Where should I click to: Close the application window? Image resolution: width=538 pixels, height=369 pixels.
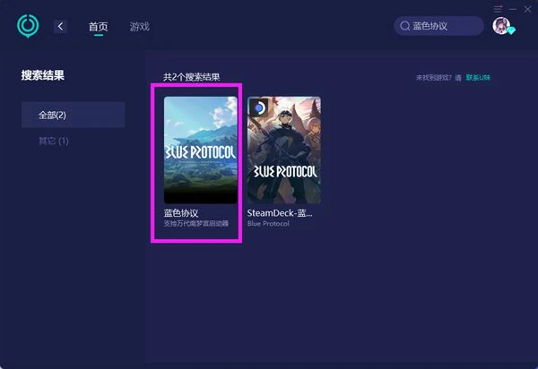point(527,7)
